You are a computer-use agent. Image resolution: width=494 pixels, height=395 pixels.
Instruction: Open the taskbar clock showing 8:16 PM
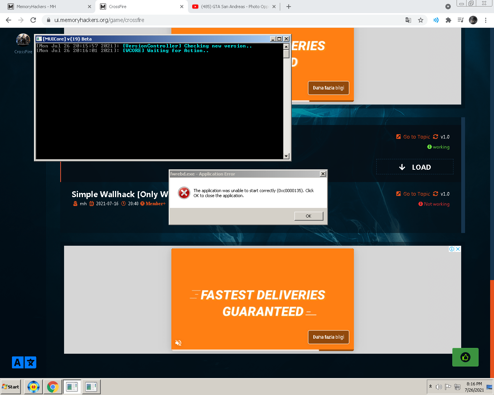coord(474,387)
